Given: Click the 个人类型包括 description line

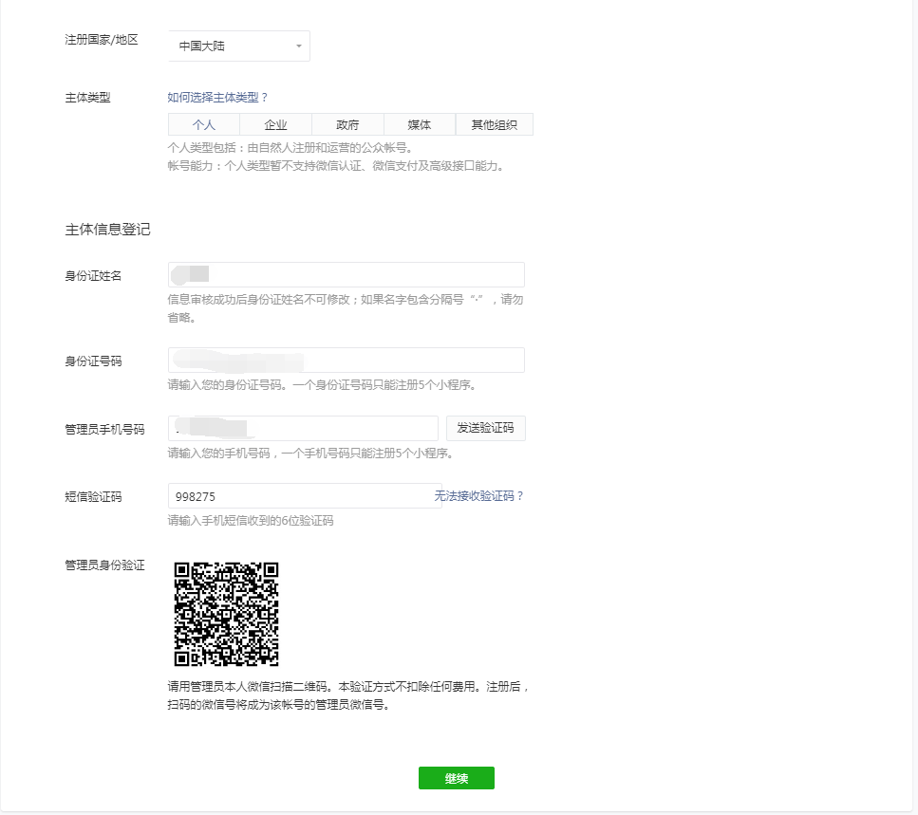Looking at the screenshot, I should (x=290, y=147).
